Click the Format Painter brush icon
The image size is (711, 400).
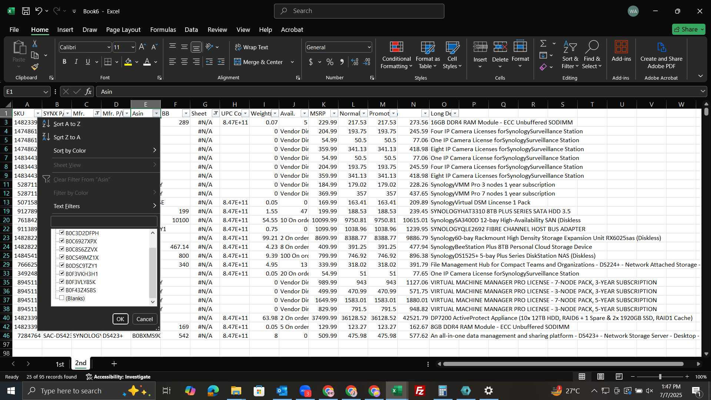[35, 67]
